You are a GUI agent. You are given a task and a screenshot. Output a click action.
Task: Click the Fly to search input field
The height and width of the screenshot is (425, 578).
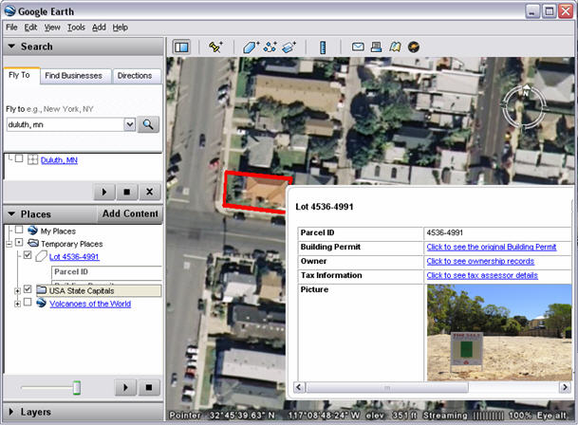pos(65,124)
